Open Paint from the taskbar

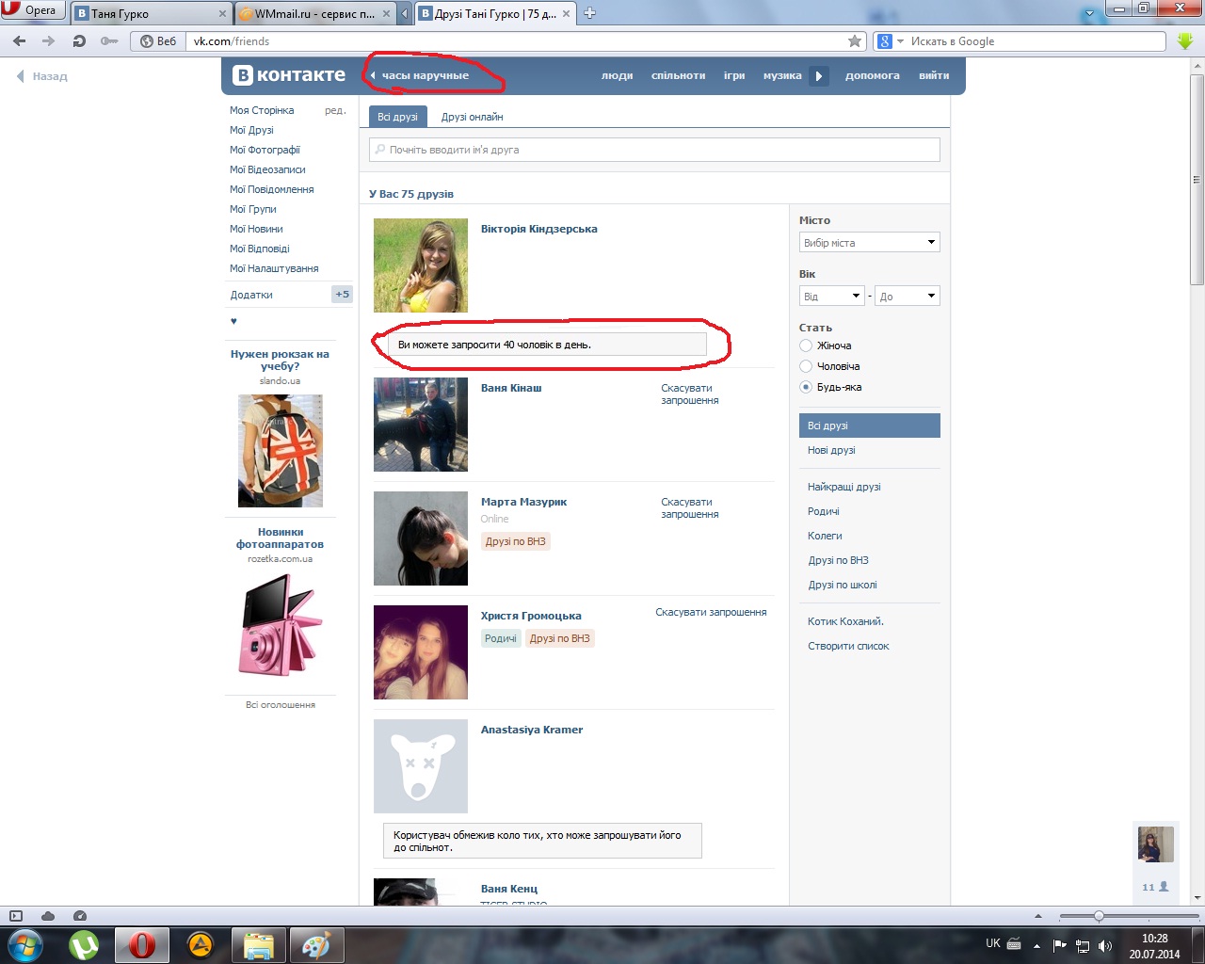[x=315, y=945]
